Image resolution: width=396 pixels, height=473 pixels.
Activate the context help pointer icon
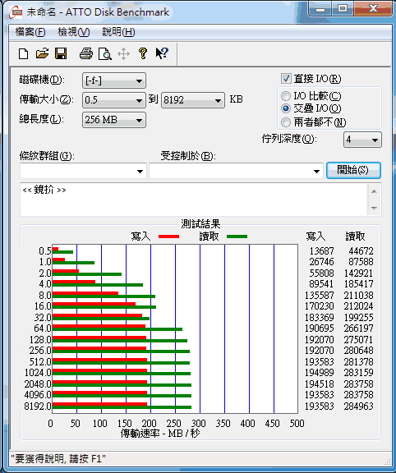[x=162, y=53]
